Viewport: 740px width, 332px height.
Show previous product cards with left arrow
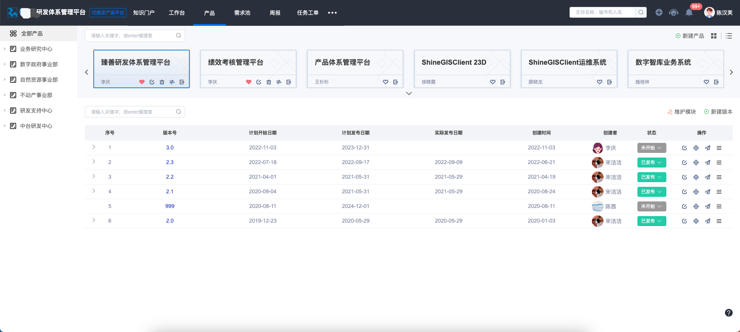[87, 72]
